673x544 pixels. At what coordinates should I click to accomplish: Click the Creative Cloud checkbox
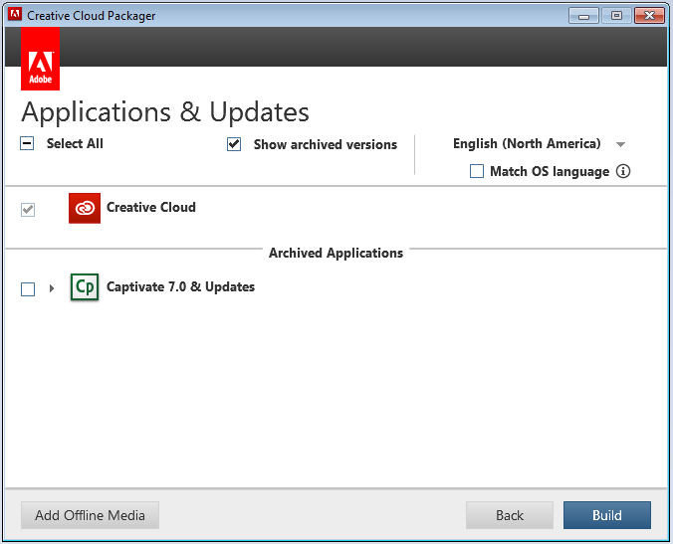[x=28, y=210]
